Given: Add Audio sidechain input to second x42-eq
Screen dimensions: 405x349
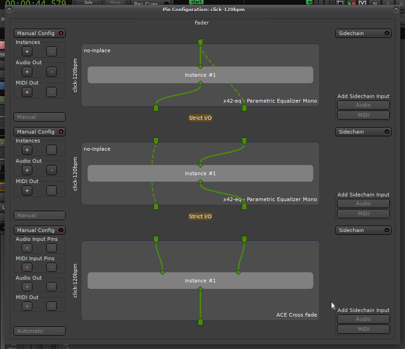Looking at the screenshot, I should [x=363, y=203].
